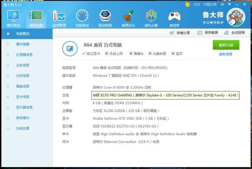Click the Core i5-6500 processor value
Viewport: 252px width, 169px height.
coord(122,87)
